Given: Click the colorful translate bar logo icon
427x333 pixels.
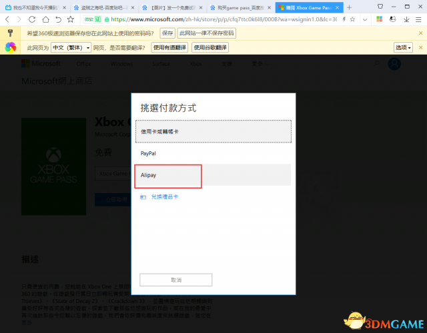Looking at the screenshot, I should click(x=11, y=47).
